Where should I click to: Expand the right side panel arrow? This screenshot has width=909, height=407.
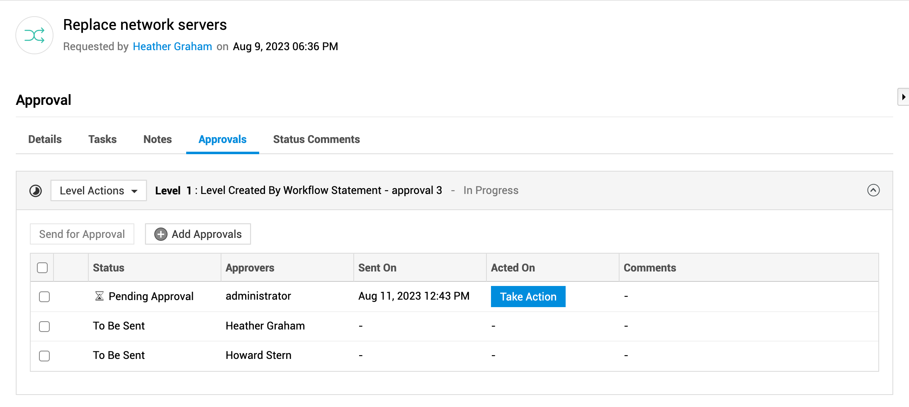pyautogui.click(x=903, y=97)
